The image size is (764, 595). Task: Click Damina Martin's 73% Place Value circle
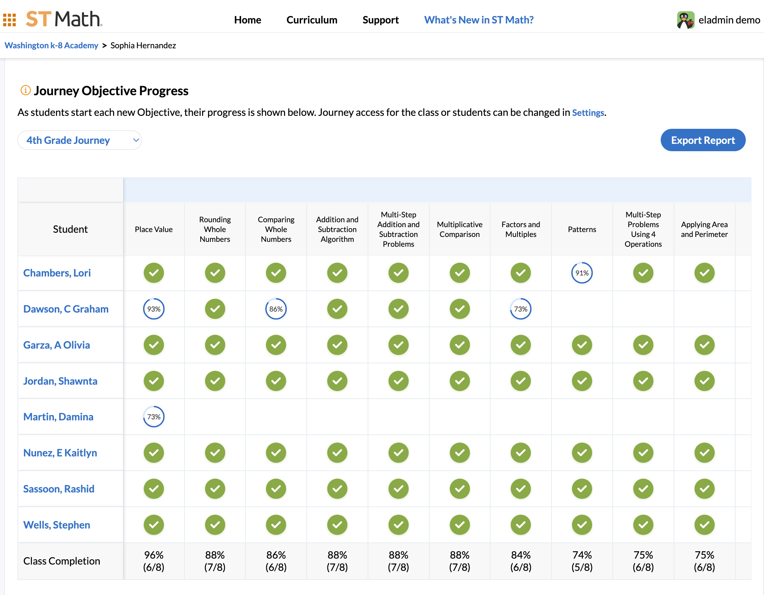coord(154,417)
